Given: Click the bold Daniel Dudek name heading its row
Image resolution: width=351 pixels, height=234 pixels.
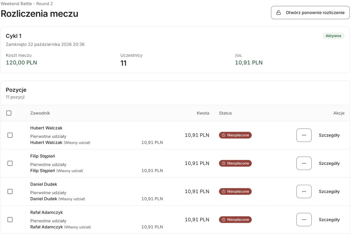Looking at the screenshot, I should pos(44,184).
